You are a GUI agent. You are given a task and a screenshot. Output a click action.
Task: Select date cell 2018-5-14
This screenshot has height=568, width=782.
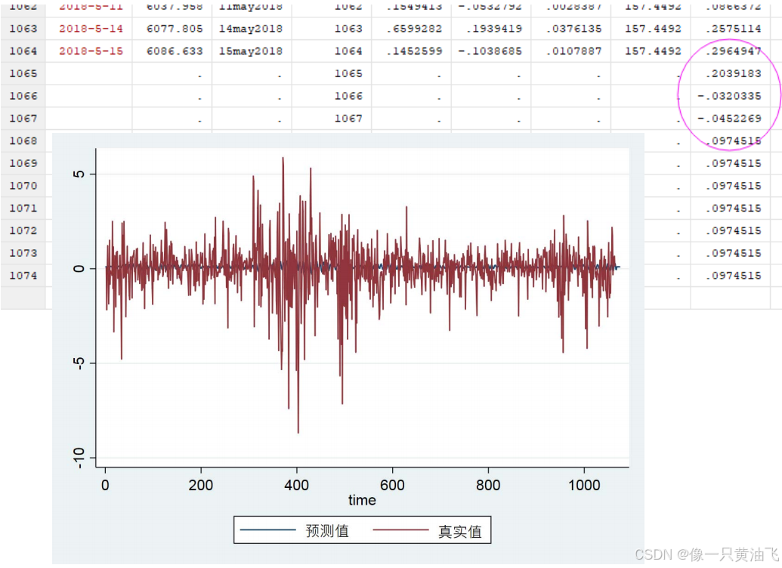pos(91,29)
